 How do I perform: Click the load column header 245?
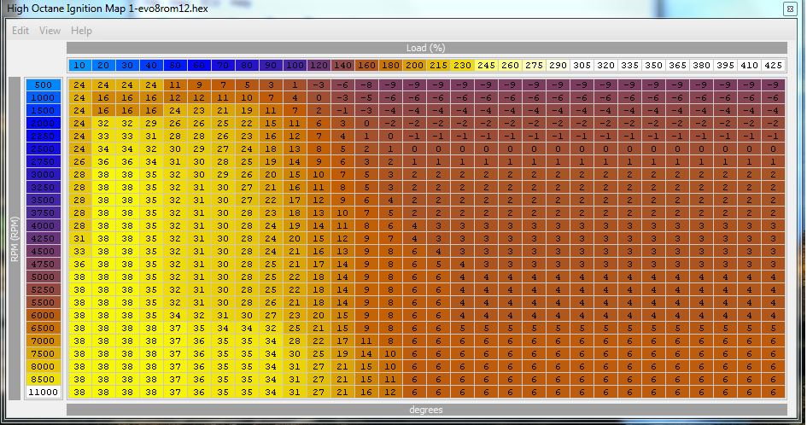[x=487, y=66]
